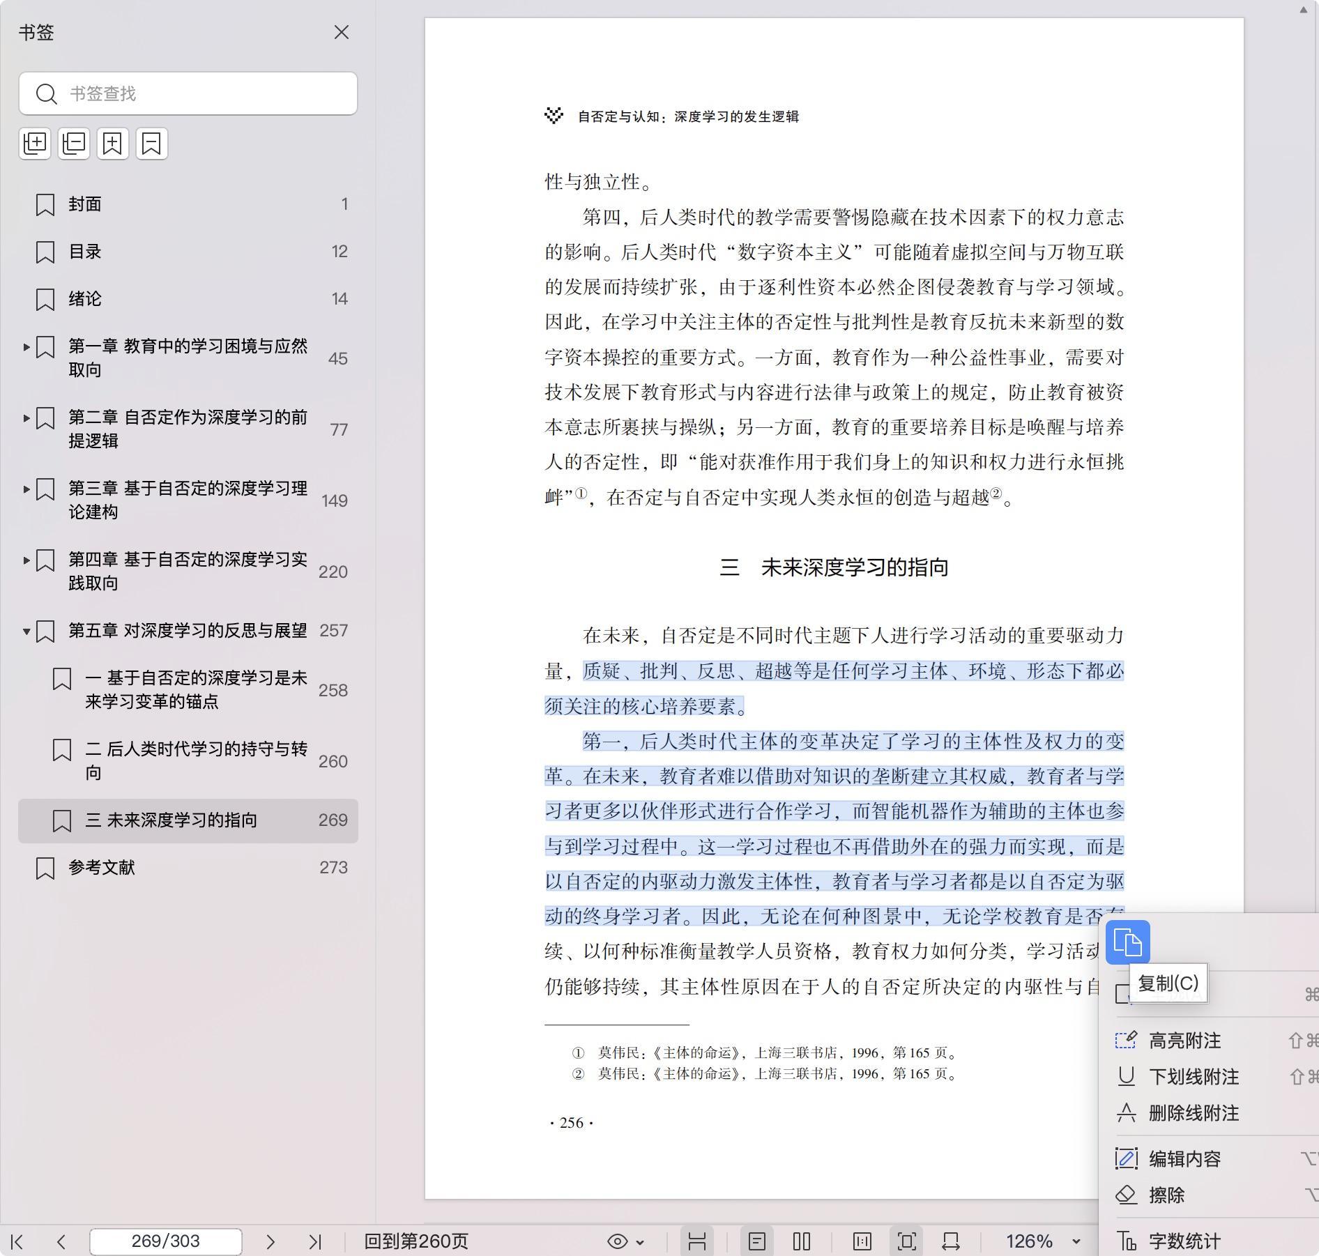Screen dimensions: 1319x1256
Task: Click the collapse all bookmarks icon
Action: click(74, 144)
